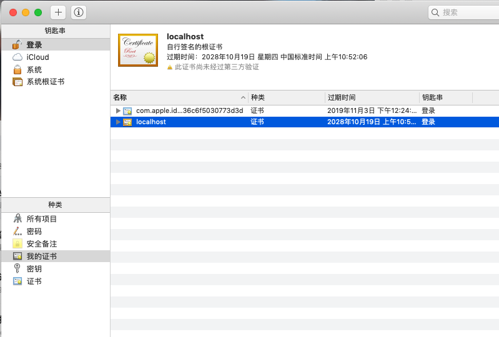Minimize window with the yellow button
This screenshot has height=337, width=499.
click(x=26, y=12)
